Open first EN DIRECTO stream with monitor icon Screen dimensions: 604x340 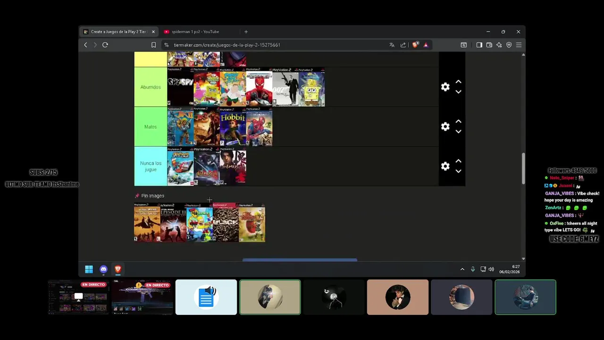78,297
